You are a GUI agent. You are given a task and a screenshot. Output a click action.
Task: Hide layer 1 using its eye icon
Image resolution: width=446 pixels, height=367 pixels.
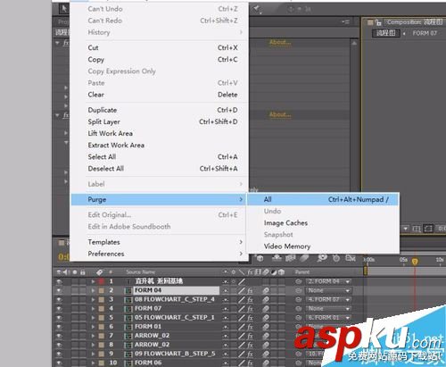coord(59,281)
